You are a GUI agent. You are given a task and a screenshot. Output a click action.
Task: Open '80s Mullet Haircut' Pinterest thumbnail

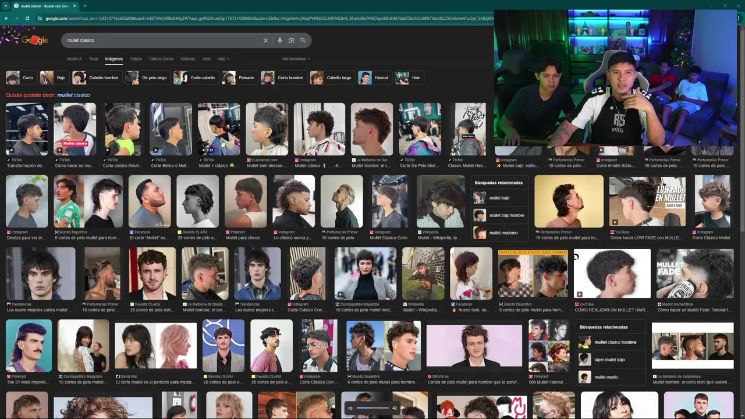(x=549, y=346)
